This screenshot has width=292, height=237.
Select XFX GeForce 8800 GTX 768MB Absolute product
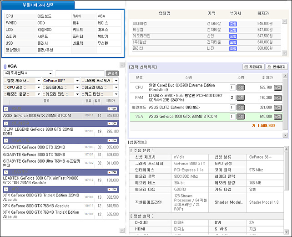click(x=36, y=206)
